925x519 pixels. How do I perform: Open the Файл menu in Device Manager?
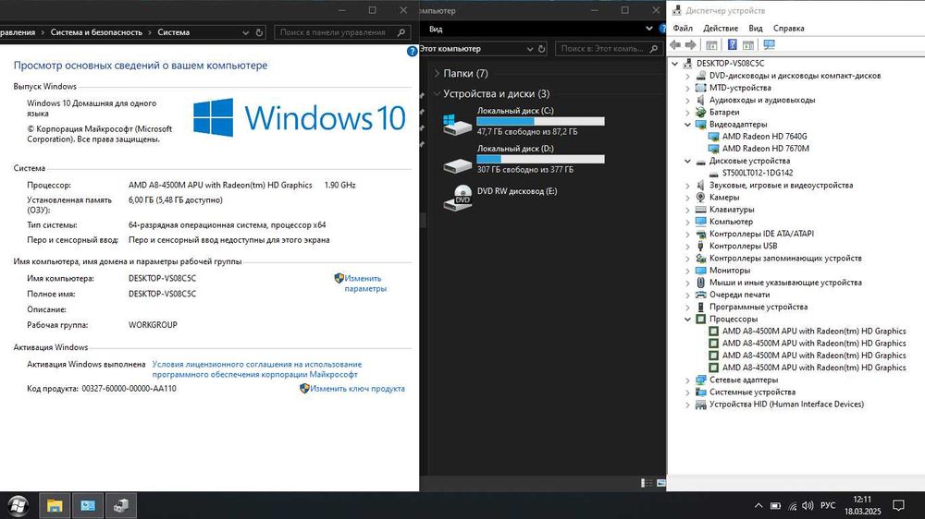tap(683, 29)
